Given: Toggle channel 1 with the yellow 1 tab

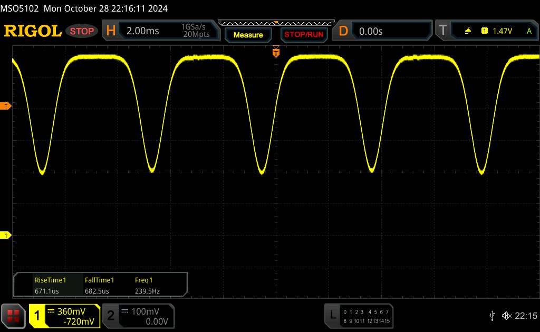Looking at the screenshot, I should point(37,316).
